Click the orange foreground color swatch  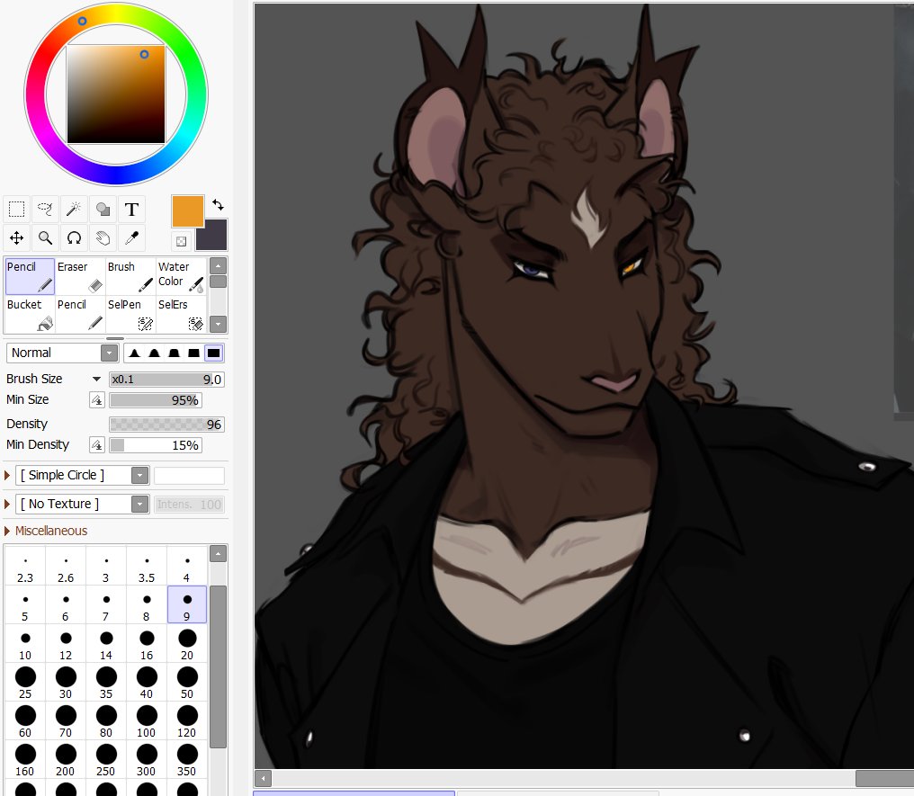pos(188,211)
